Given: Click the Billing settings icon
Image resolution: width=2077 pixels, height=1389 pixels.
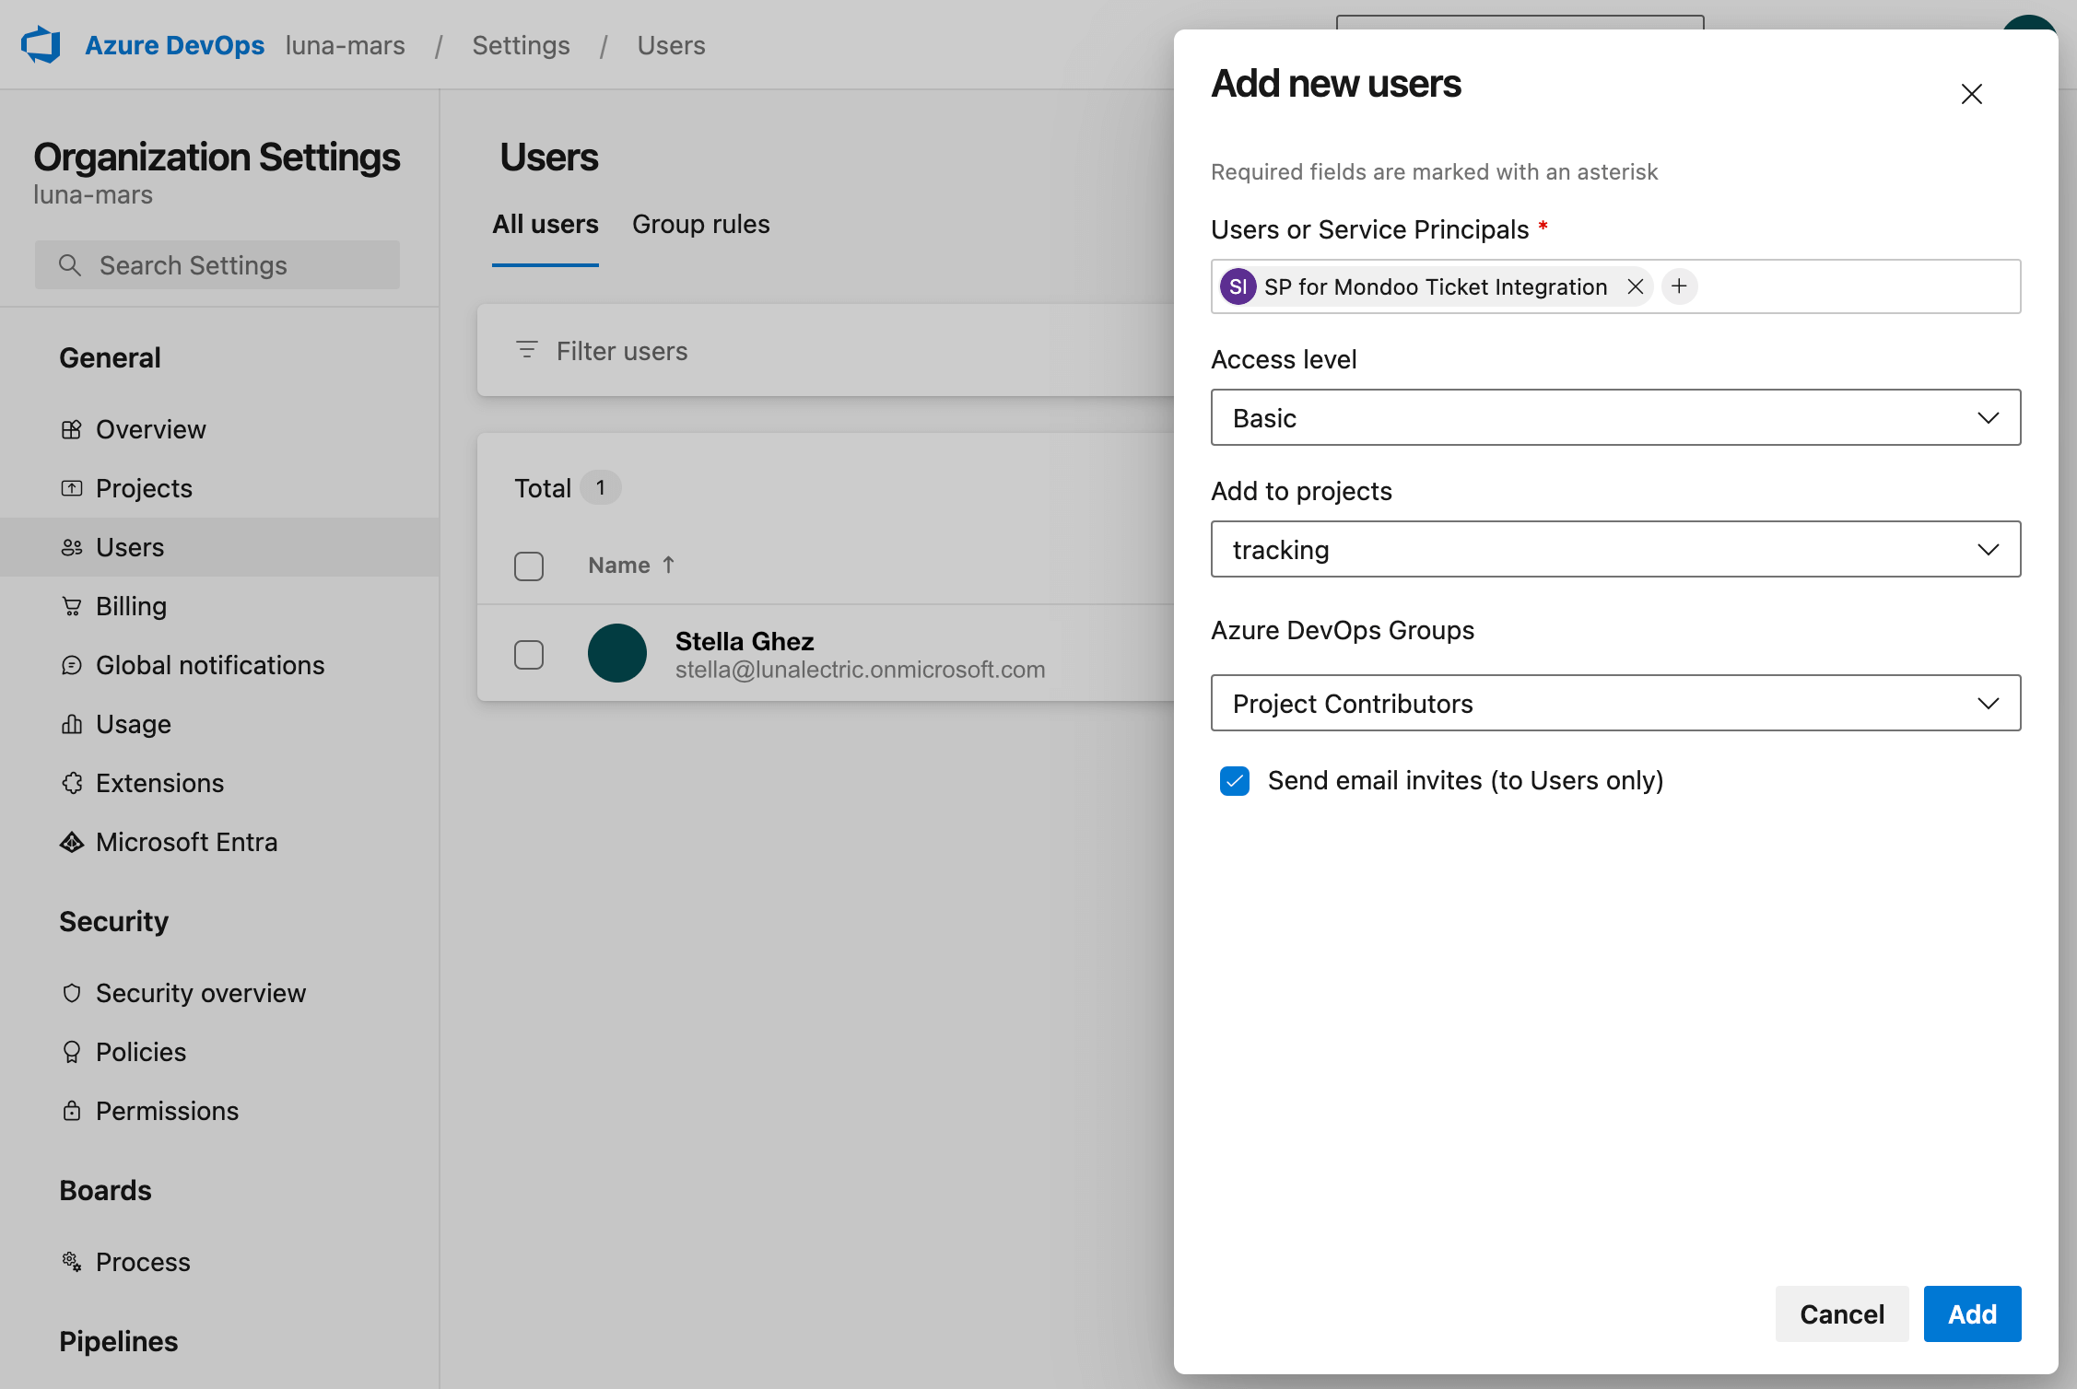Looking at the screenshot, I should 70,604.
